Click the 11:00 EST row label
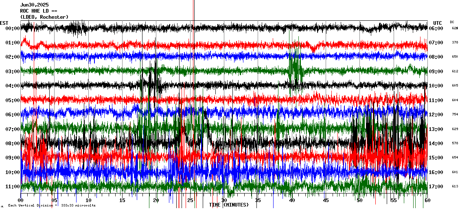Viewport: 460px width, 211px height. pos(13,187)
